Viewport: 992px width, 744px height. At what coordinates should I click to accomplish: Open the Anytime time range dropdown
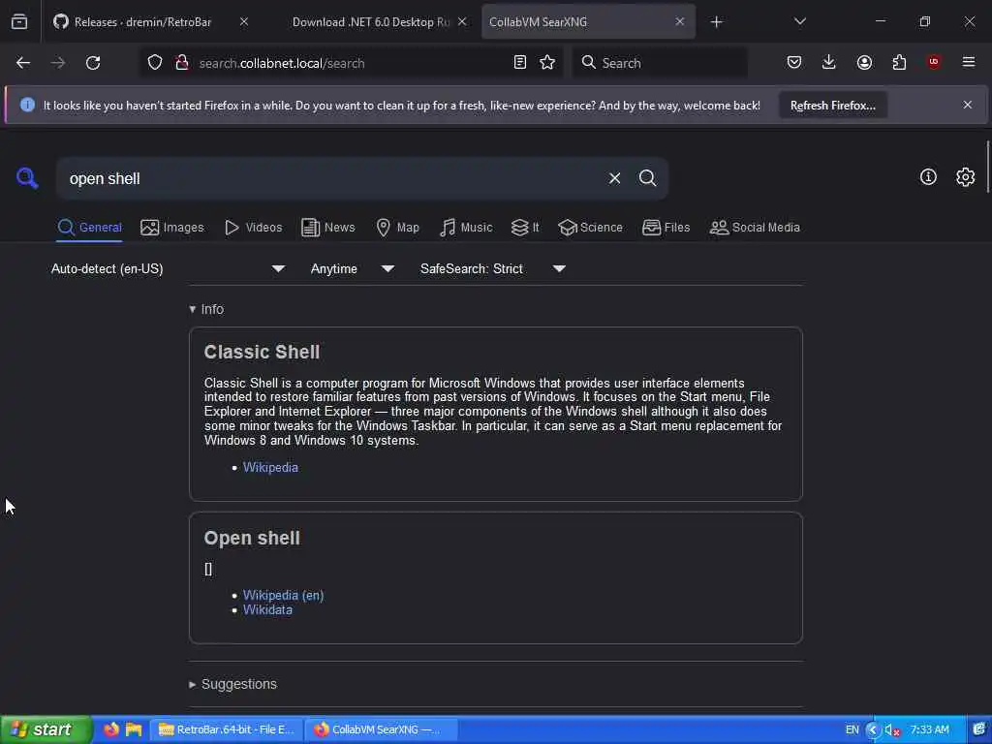(353, 269)
